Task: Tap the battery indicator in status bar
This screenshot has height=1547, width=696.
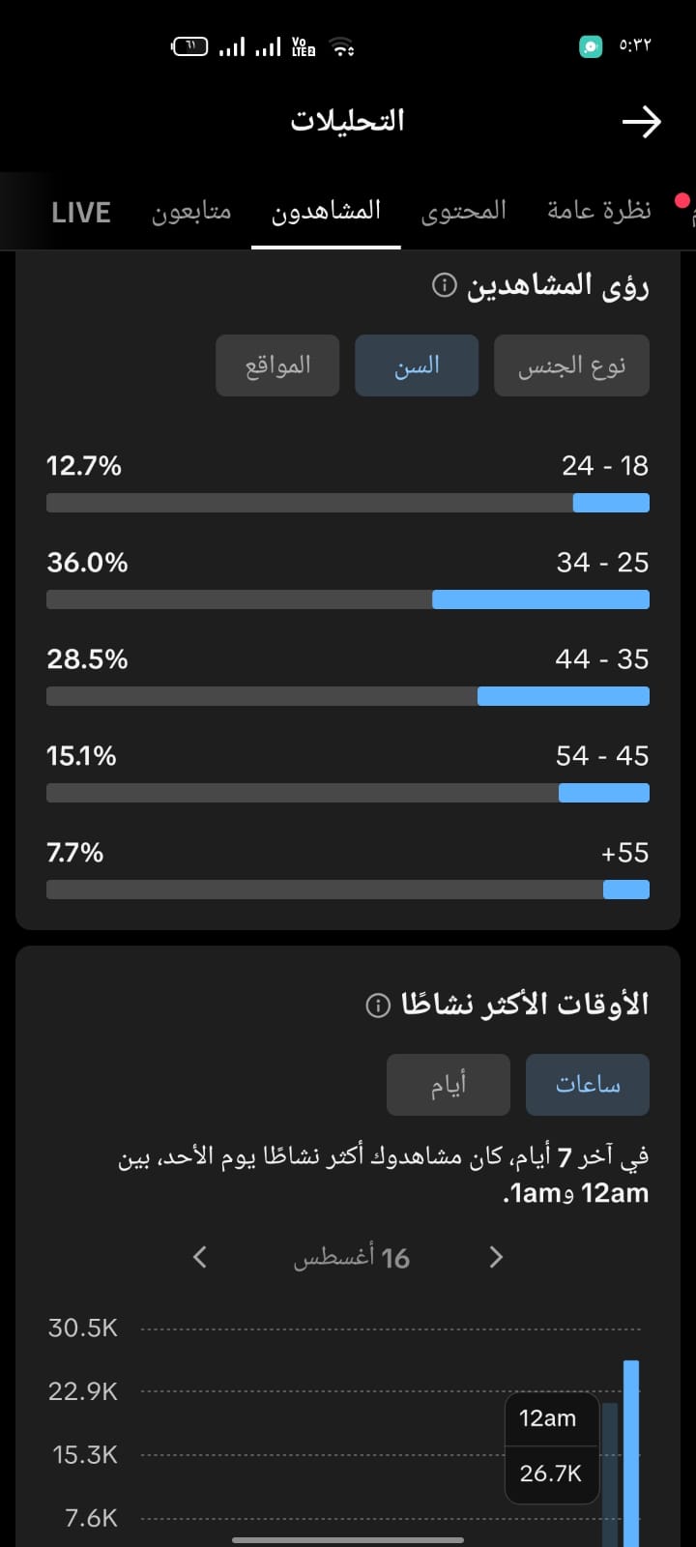Action: click(189, 45)
